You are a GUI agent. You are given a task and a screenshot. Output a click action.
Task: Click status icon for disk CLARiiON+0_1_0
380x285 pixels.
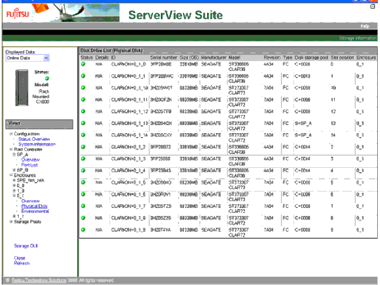pyautogui.click(x=83, y=64)
